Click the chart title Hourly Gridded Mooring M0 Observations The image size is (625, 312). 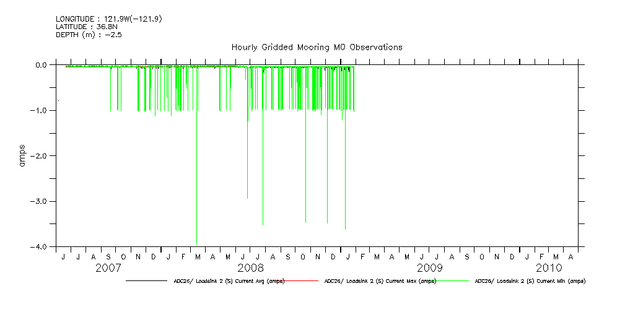(317, 47)
